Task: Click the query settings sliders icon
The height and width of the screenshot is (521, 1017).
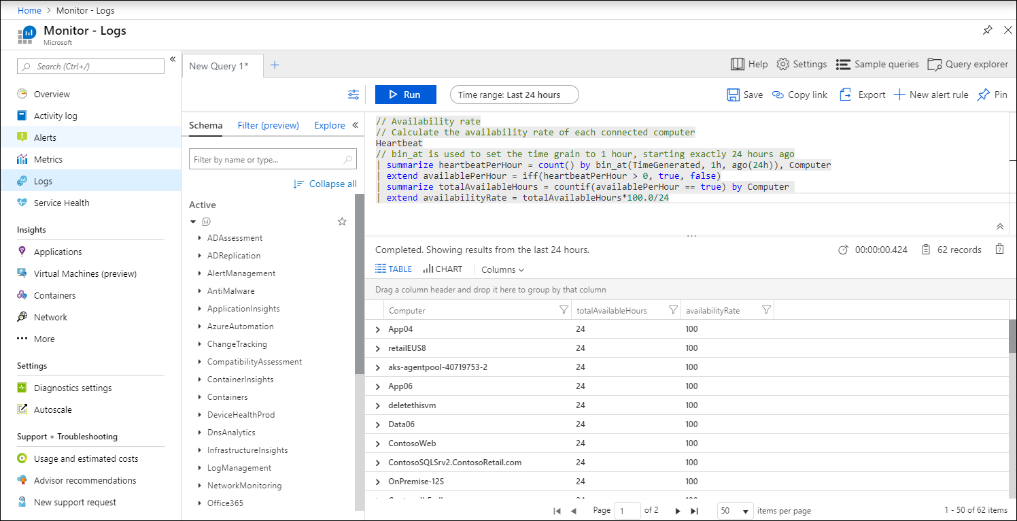Action: point(354,95)
